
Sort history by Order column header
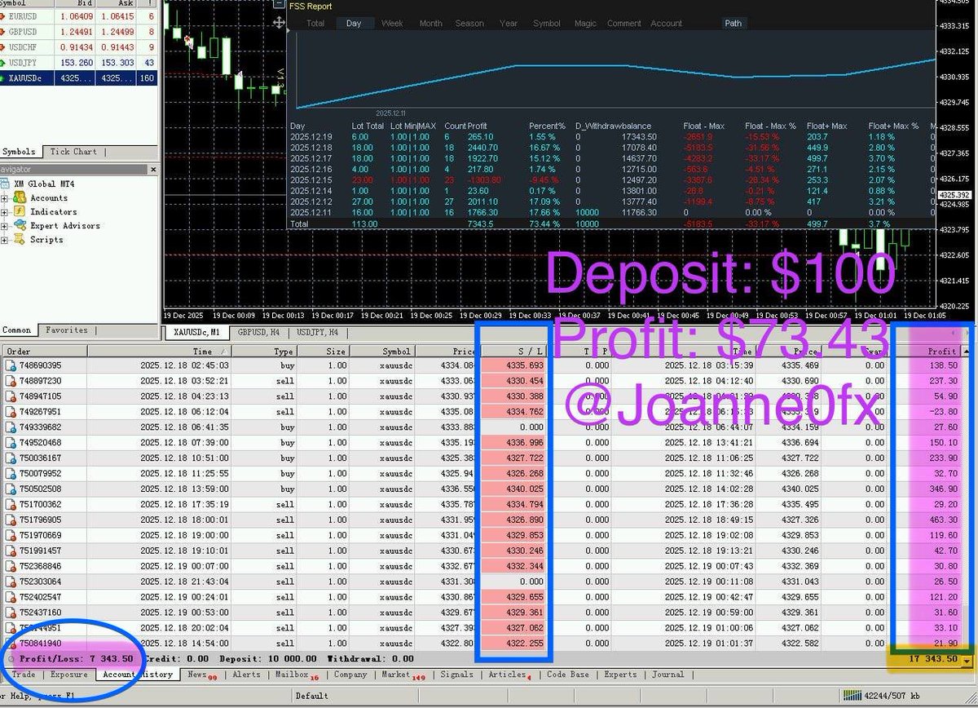coord(44,351)
